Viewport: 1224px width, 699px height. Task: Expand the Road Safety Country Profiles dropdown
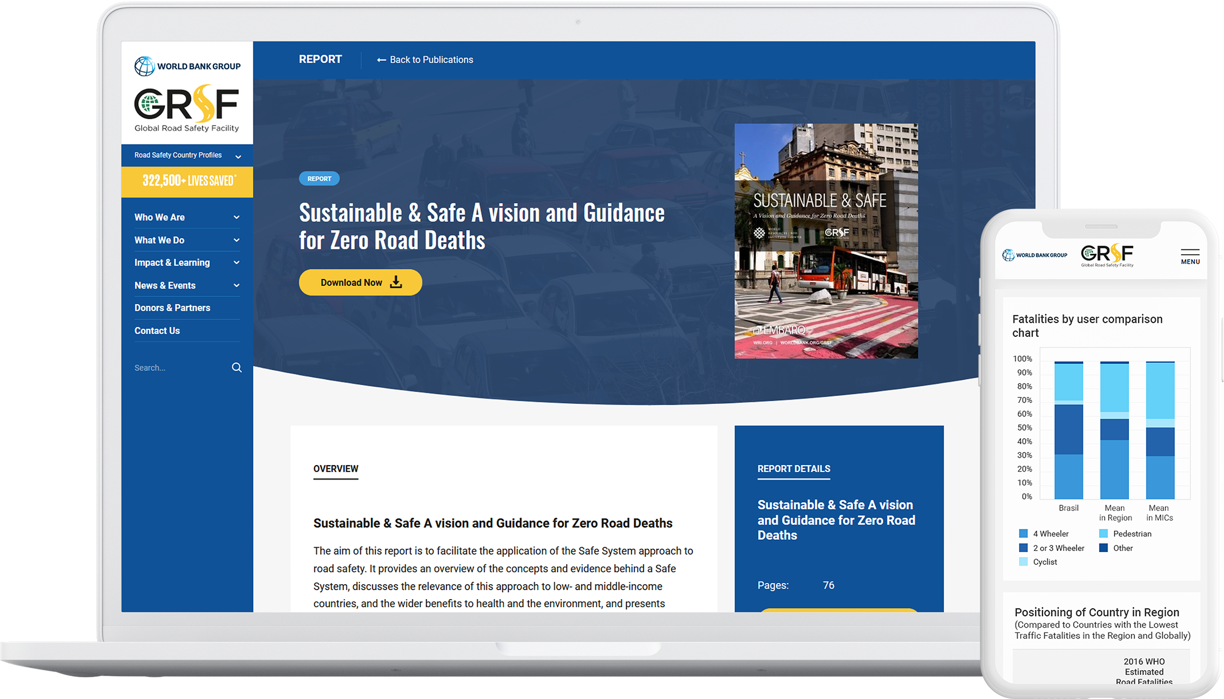[187, 156]
